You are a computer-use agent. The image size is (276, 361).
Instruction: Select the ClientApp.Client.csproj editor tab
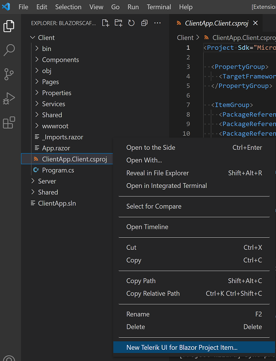point(216,23)
